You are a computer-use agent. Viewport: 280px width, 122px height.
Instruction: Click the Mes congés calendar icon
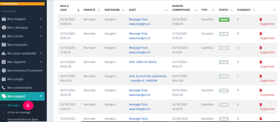(4, 79)
